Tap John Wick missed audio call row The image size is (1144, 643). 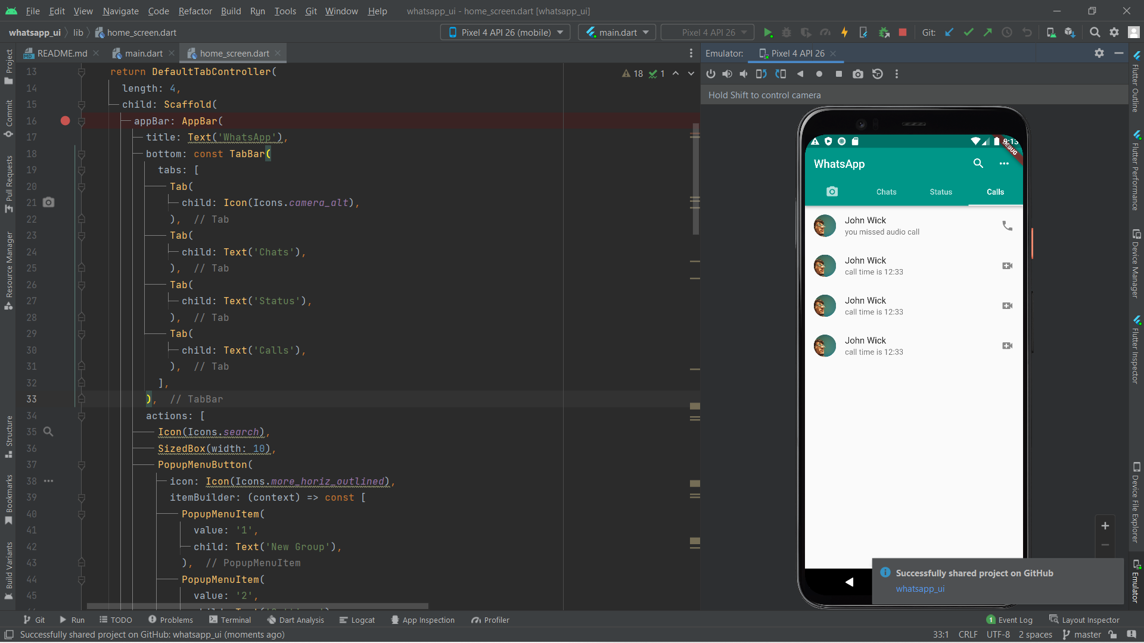click(913, 226)
